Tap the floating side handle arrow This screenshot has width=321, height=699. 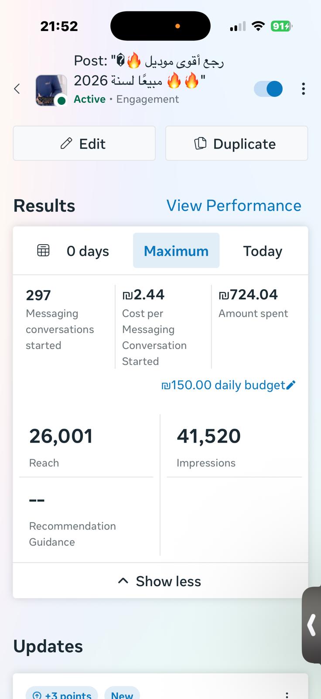pos(311,625)
